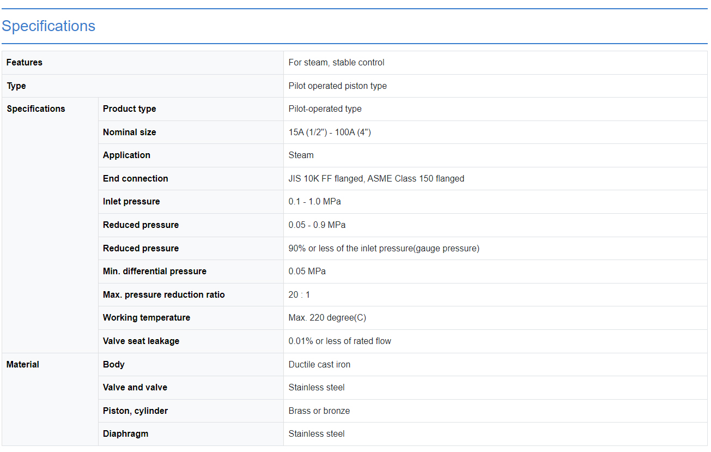Click the Product type label
The image size is (711, 452).
[x=129, y=109]
